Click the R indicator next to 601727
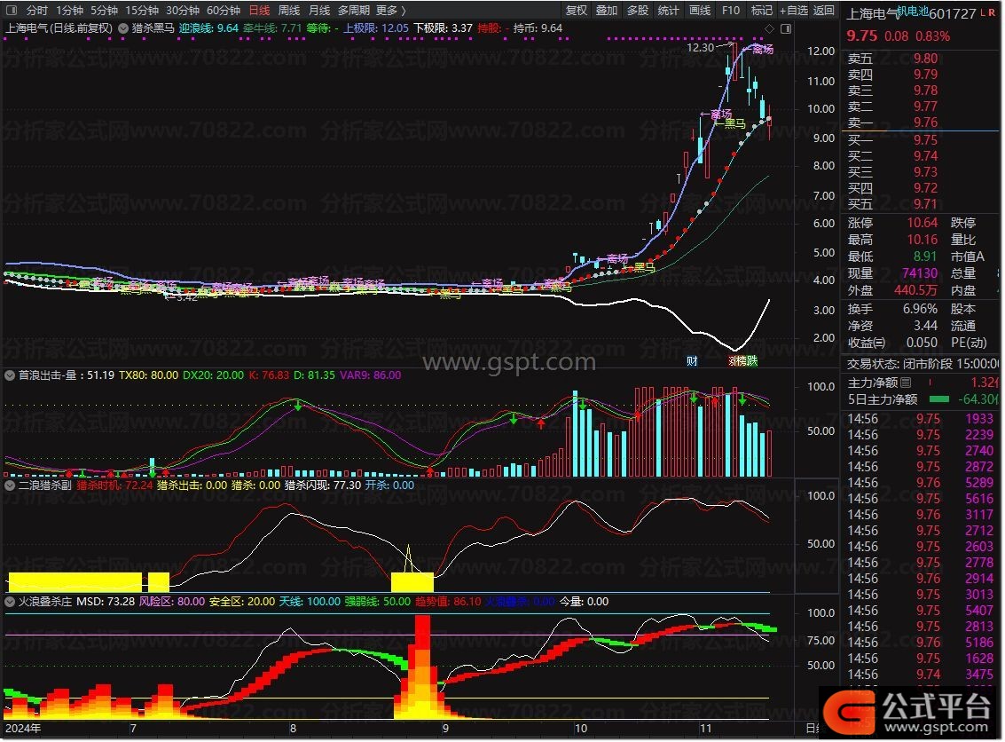 [x=993, y=12]
